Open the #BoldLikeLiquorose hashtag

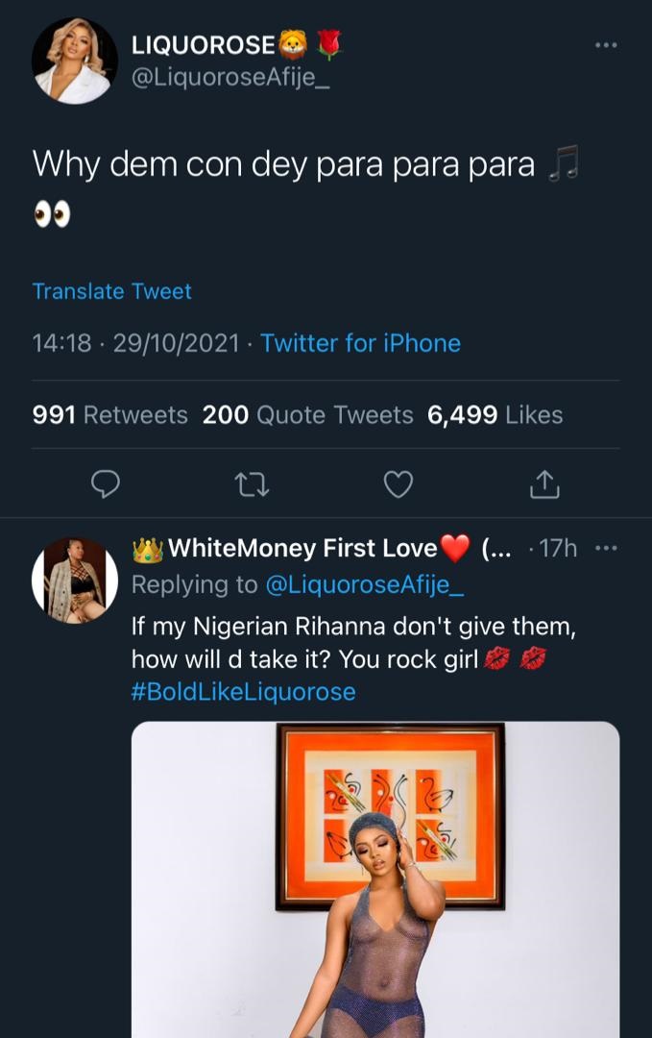pos(243,691)
